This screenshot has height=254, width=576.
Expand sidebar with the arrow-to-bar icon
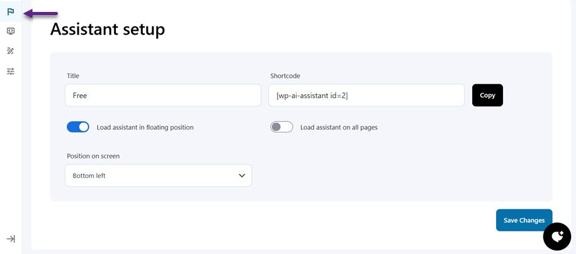11,239
